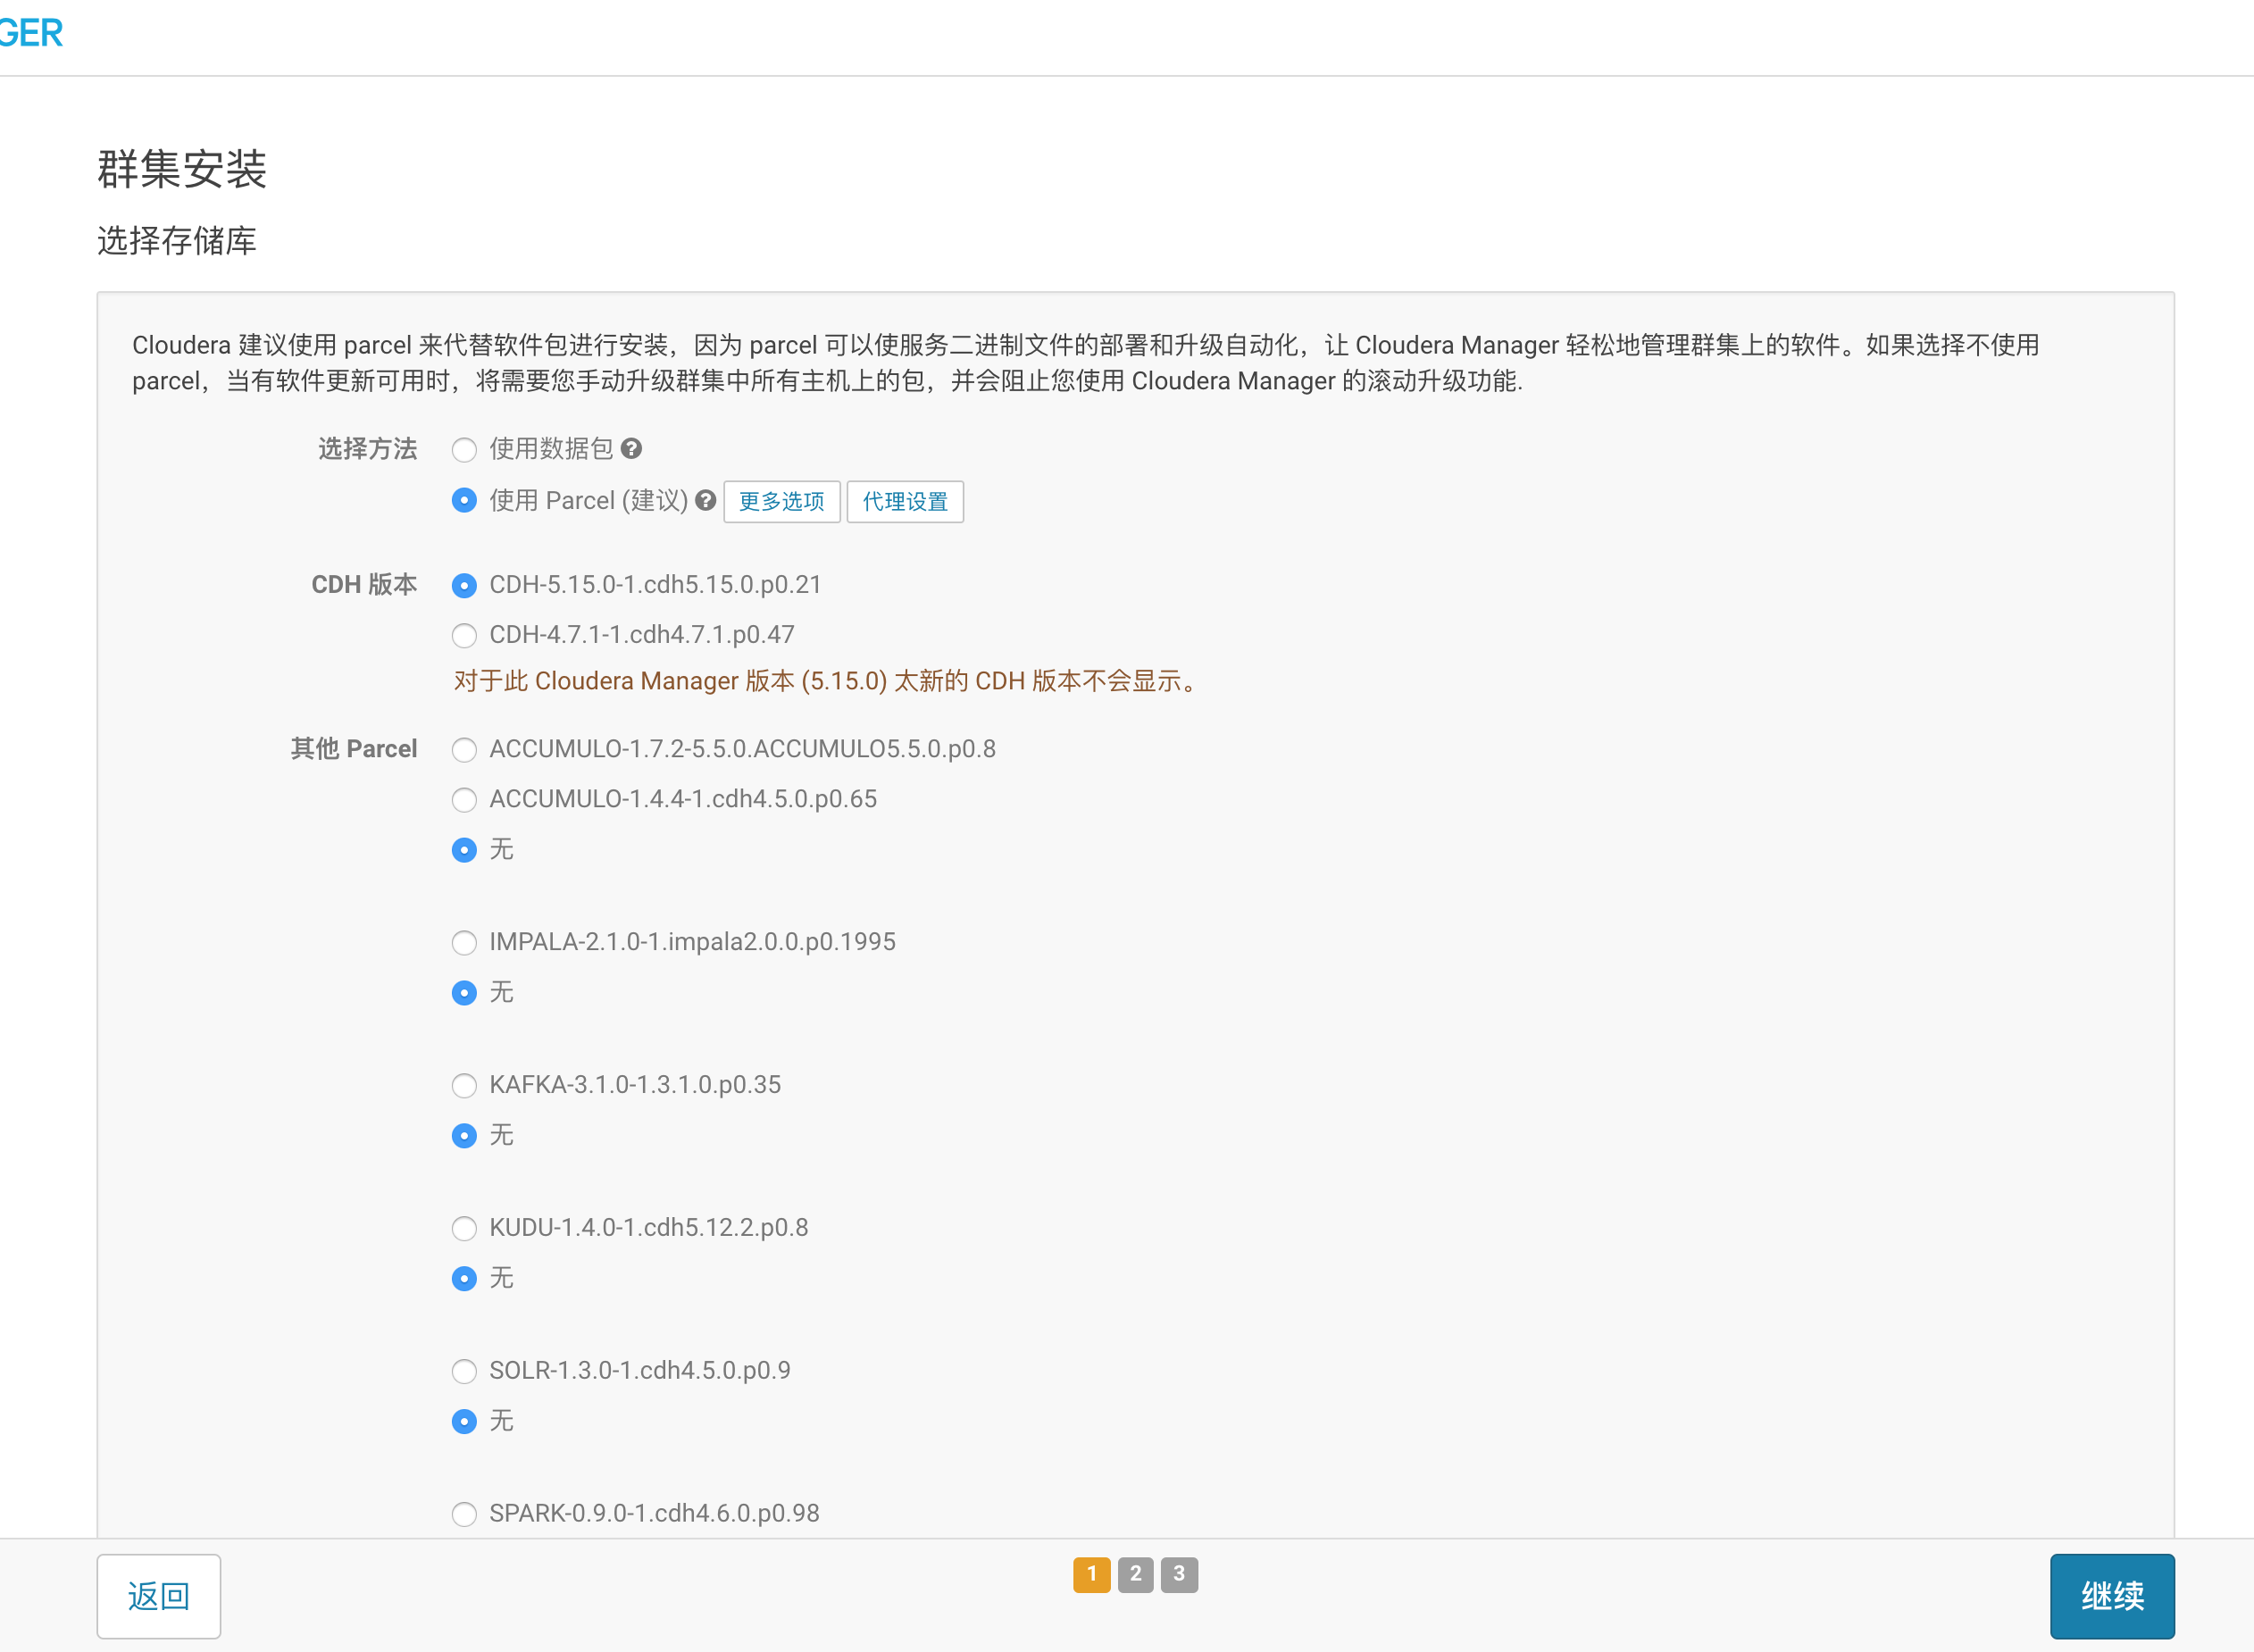Choose CDH-5.15.0-1.cdh5.15.0.p0.21 version

464,585
